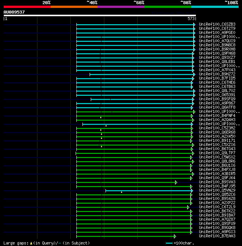Select the UniRef100_C6TB63 label

[217, 87]
